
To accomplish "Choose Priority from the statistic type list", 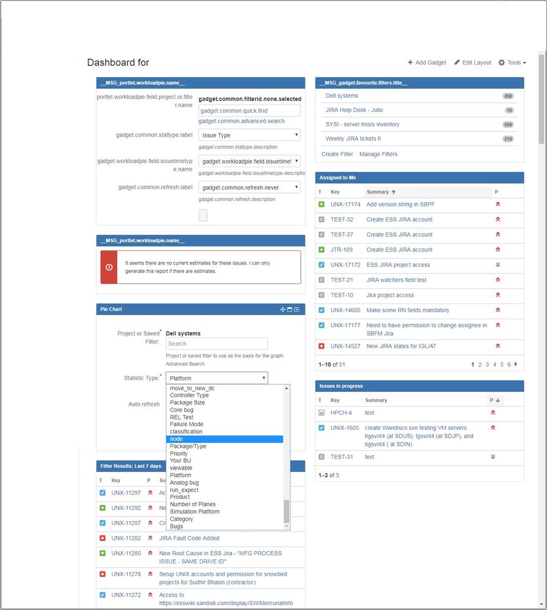I will [x=225, y=454].
